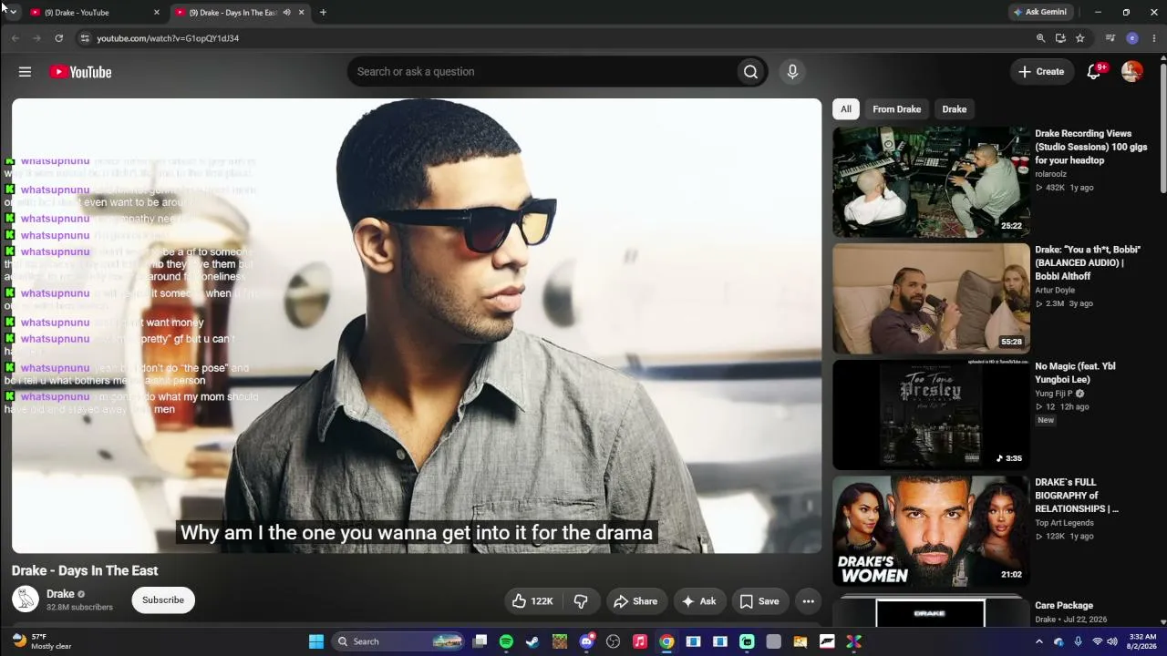This screenshot has height=656, width=1167.
Task: Open Drake channel name link
Action: click(60, 594)
